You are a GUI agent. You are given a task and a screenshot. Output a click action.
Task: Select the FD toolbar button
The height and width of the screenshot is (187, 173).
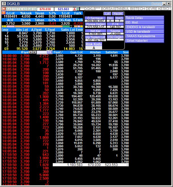tap(14, 9)
